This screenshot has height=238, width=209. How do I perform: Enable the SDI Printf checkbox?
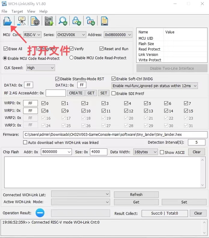tap(114, 93)
